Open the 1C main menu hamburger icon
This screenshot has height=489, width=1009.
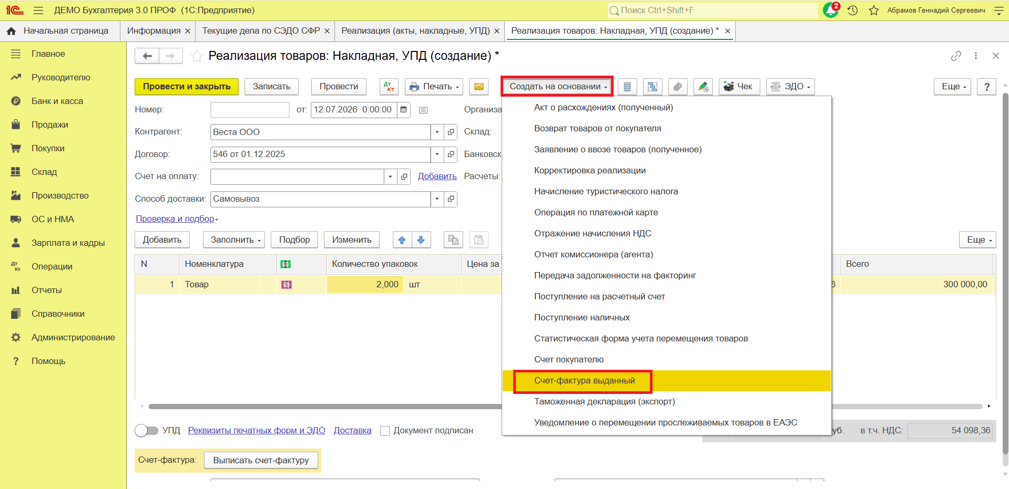pos(38,11)
